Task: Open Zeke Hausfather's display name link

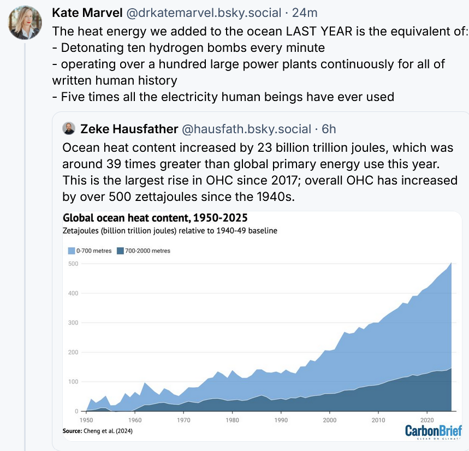Action: tap(129, 129)
